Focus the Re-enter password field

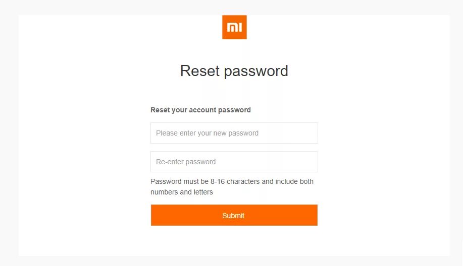tap(234, 162)
